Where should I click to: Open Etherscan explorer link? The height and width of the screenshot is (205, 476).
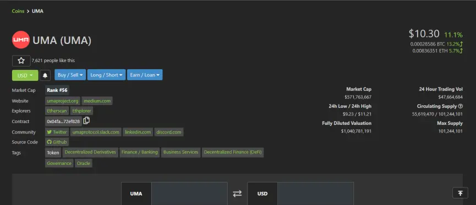coord(57,111)
